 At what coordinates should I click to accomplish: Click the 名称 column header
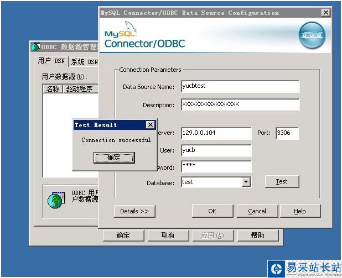pos(53,88)
